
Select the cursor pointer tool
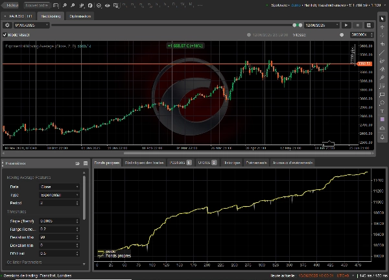click(383, 19)
